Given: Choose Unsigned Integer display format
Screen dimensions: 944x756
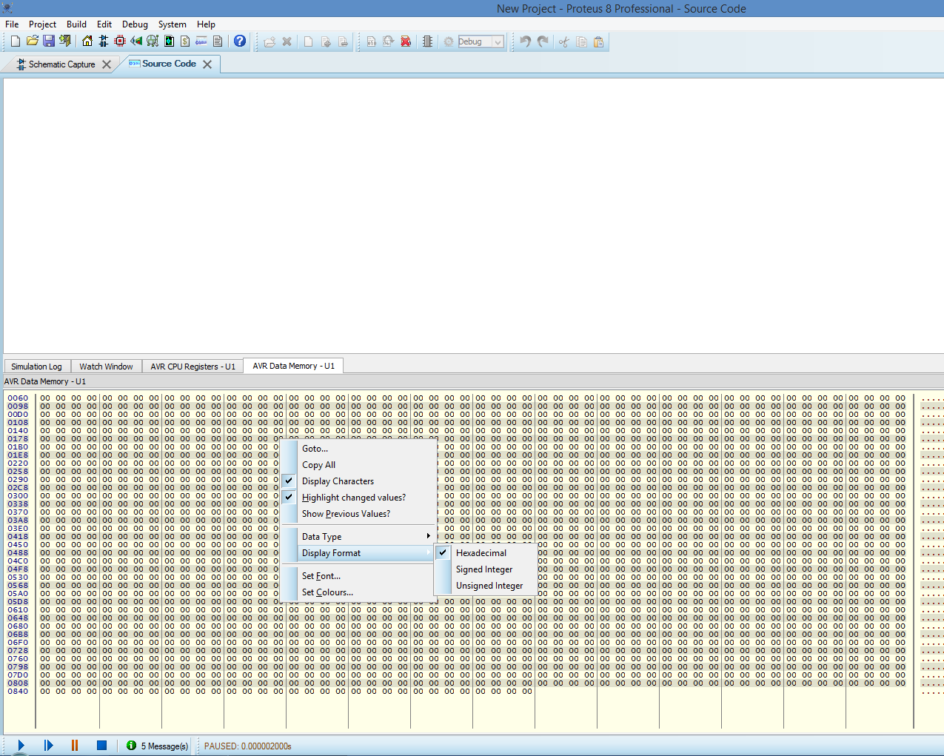Looking at the screenshot, I should point(489,586).
